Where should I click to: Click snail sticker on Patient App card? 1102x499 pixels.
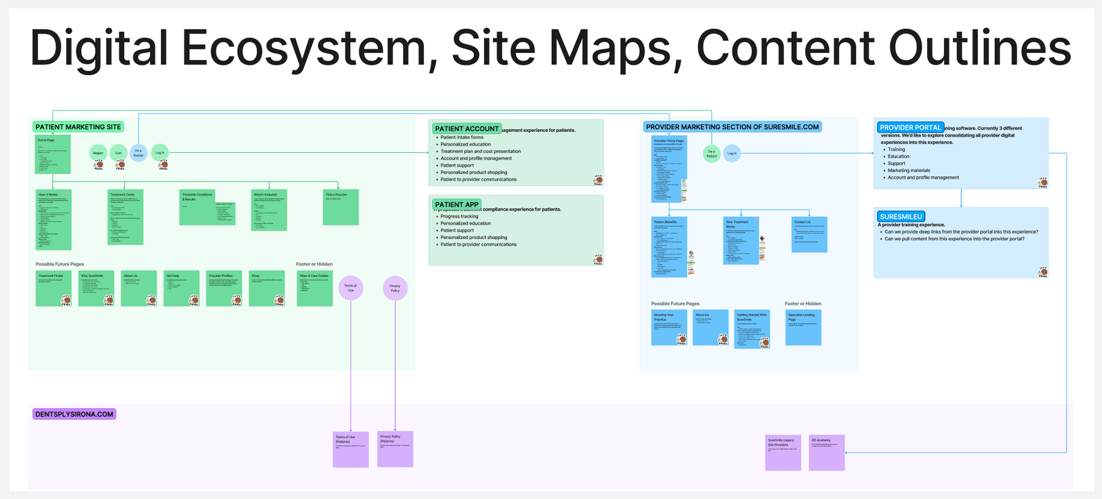[x=598, y=259]
